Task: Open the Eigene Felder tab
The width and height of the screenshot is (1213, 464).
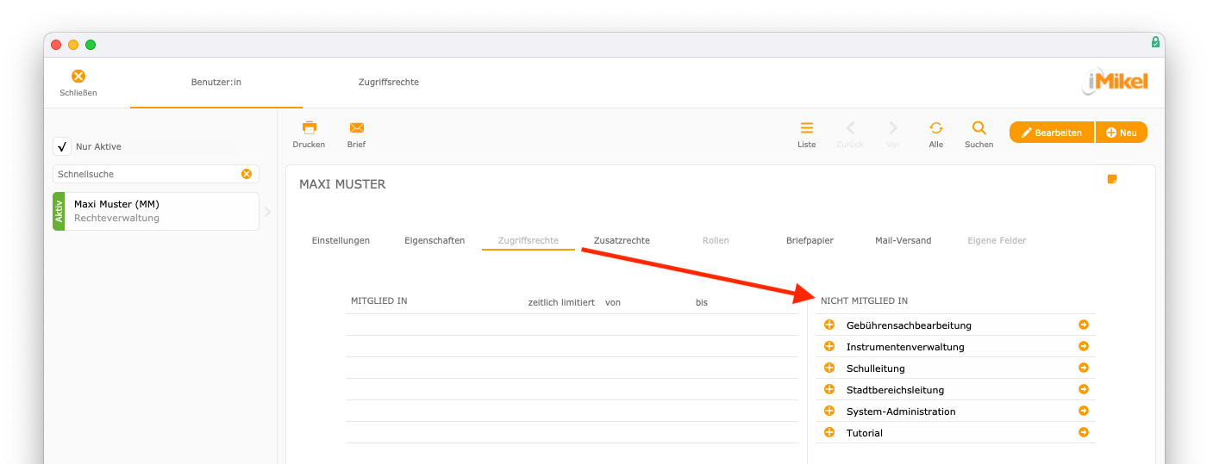Action: tap(997, 240)
